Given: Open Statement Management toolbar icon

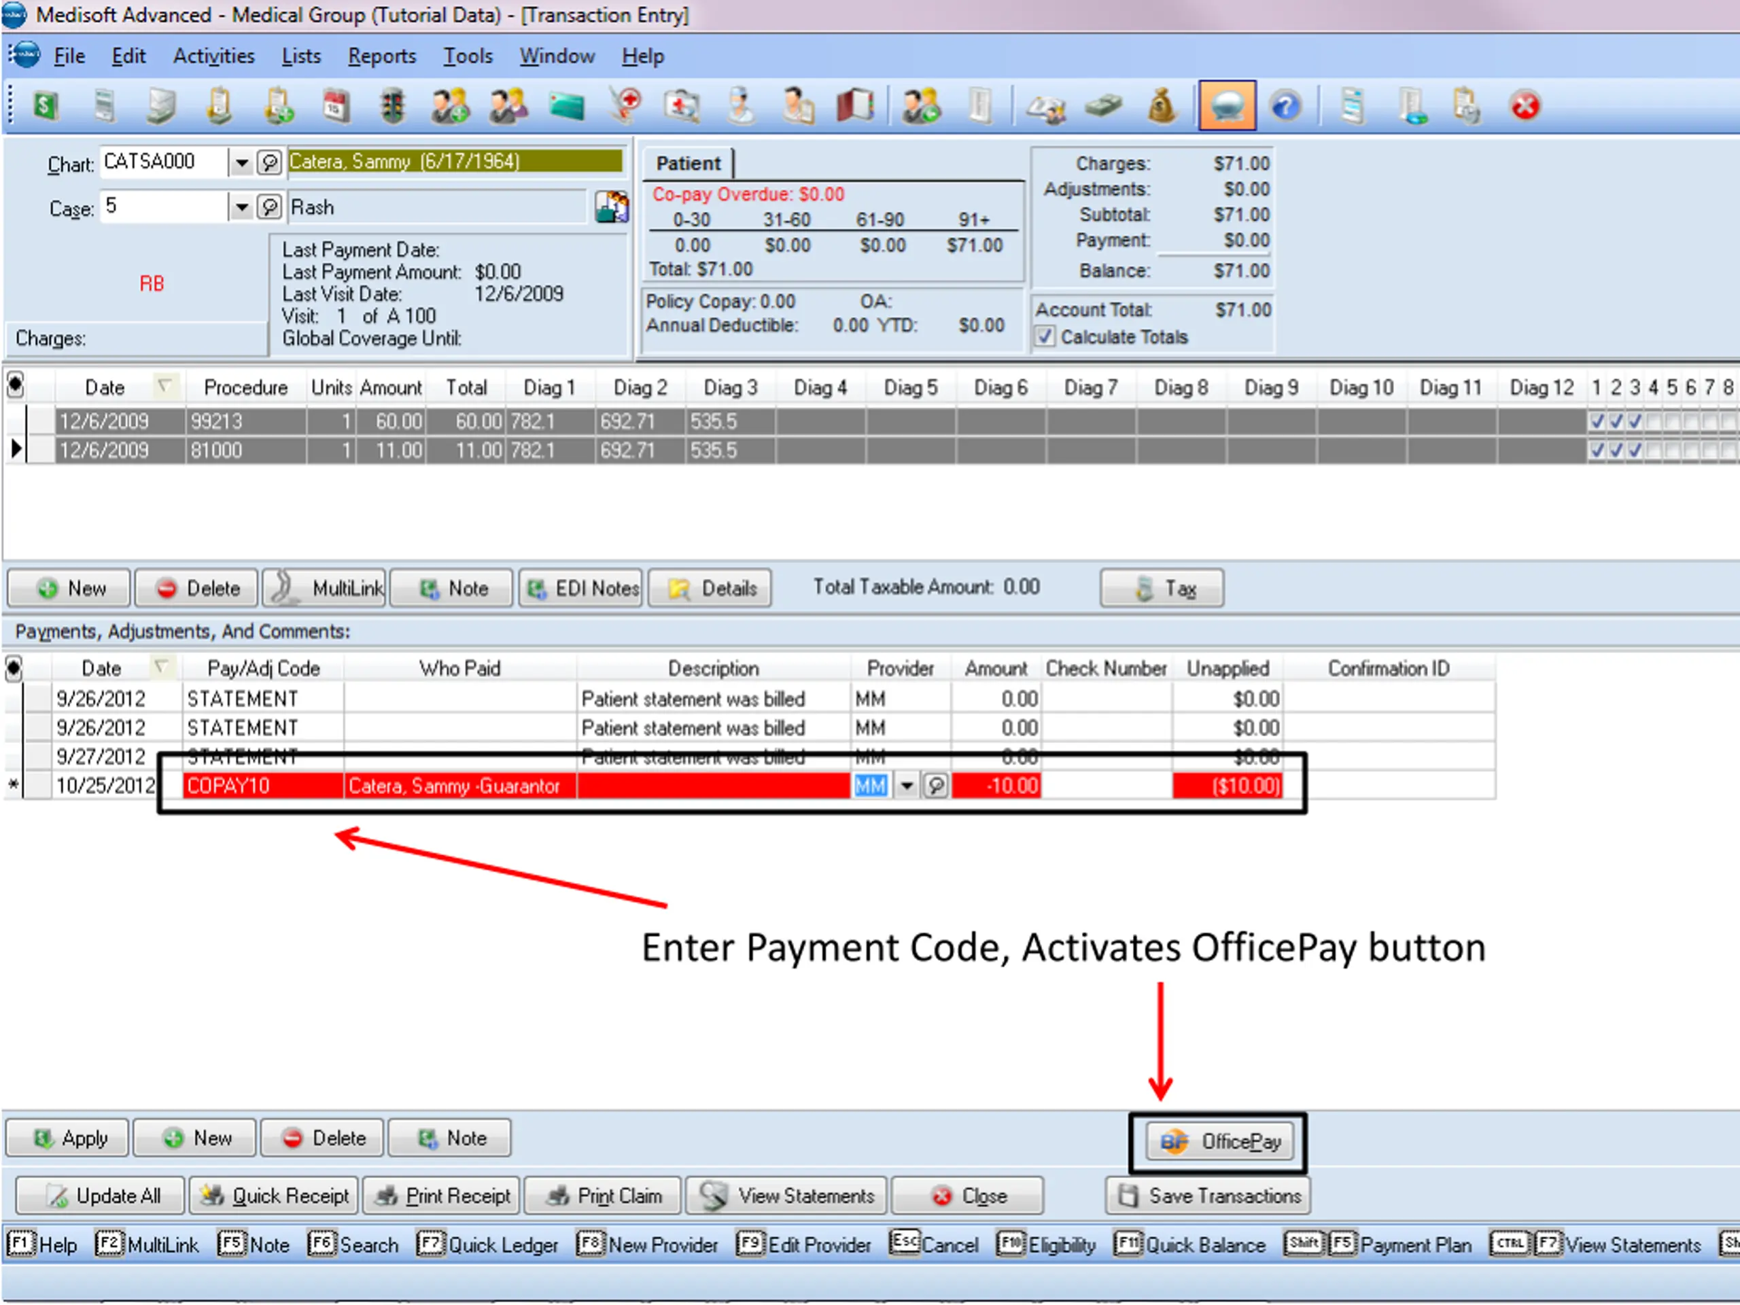Looking at the screenshot, I should (161, 105).
